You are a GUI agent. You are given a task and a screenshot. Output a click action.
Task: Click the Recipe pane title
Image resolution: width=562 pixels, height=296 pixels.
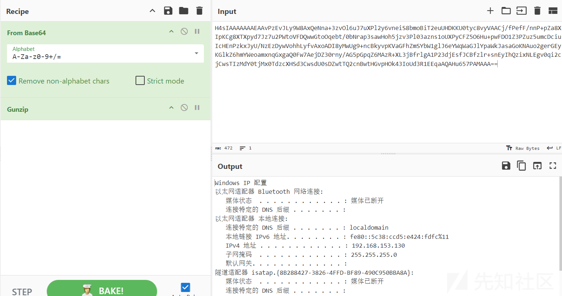tap(17, 11)
